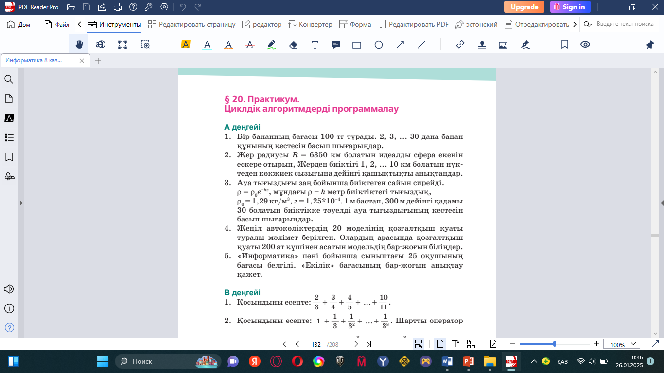The width and height of the screenshot is (664, 373).
Task: Toggle single page view mode
Action: (440, 344)
